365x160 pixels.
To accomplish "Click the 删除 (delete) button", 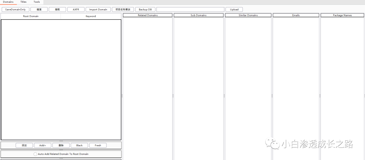I will point(61,145).
